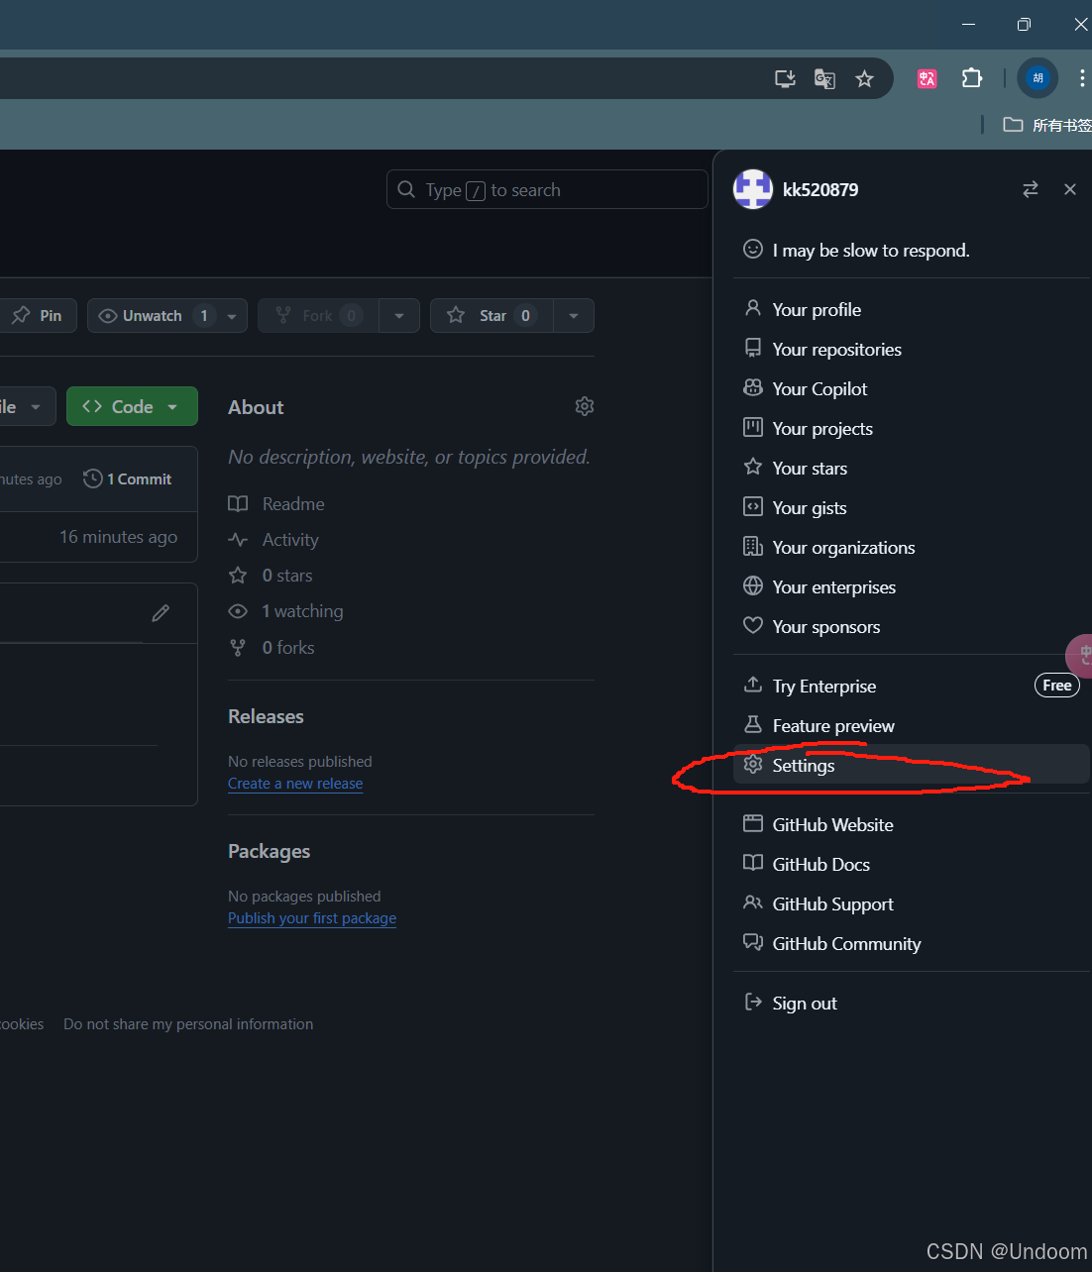Click the browser install app icon

(x=785, y=78)
